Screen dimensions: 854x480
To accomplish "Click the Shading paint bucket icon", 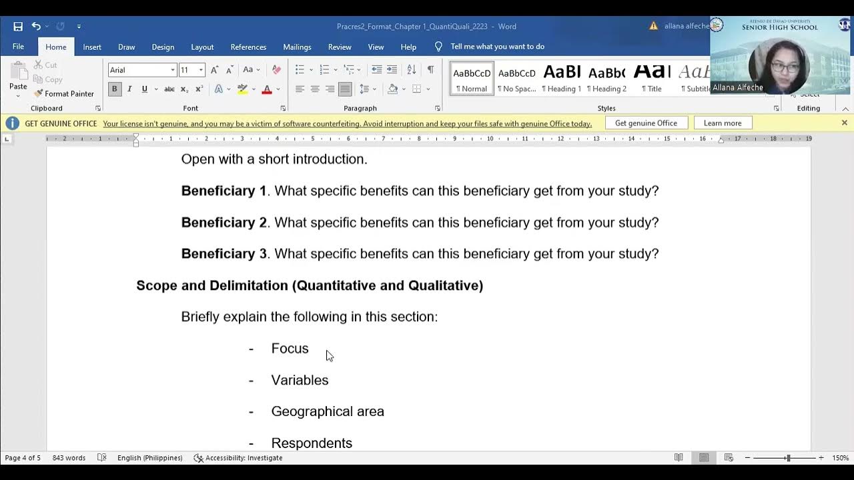I will (392, 89).
